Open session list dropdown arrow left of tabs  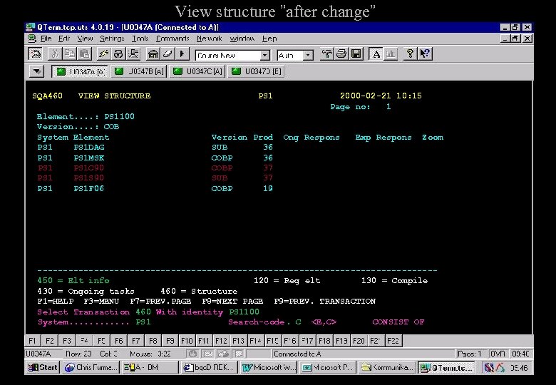tap(37, 71)
